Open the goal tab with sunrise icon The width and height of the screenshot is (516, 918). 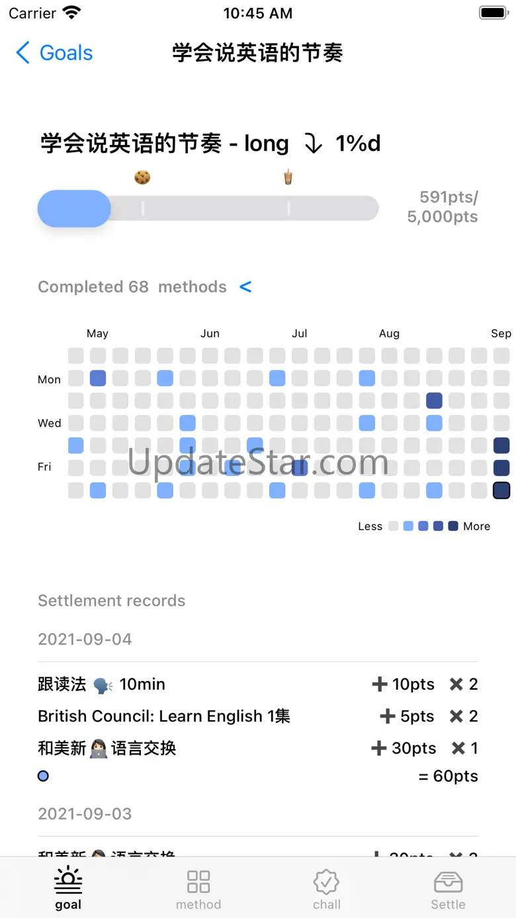(68, 889)
